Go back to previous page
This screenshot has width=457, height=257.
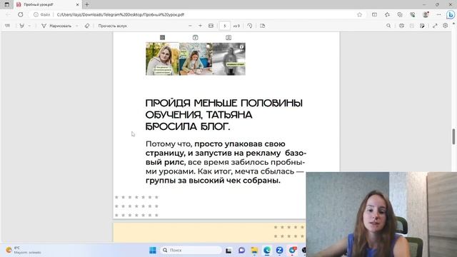8,14
